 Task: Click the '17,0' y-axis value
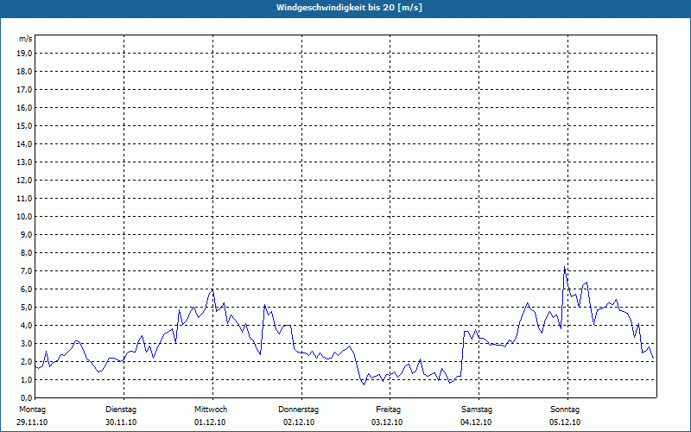point(24,90)
